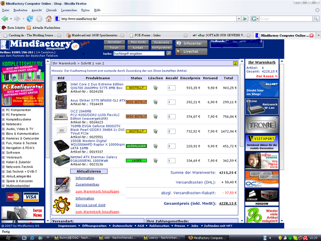
Task: Open the Chronik menu
Action: tap(51, 10)
